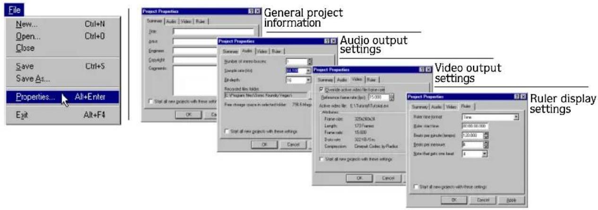Go to Summary tab in Ruler dialog
Image resolution: width=598 pixels, height=210 pixels.
(x=419, y=107)
